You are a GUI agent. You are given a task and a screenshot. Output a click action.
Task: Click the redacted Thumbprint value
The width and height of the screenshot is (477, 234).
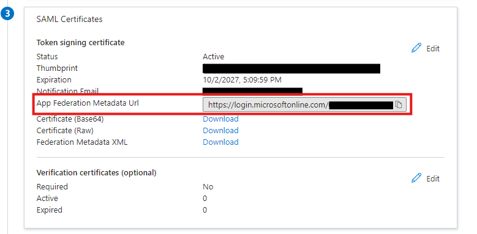[x=291, y=68]
